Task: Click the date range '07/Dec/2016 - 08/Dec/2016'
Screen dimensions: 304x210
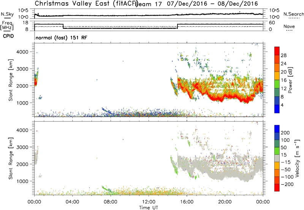Action: (x=212, y=4)
